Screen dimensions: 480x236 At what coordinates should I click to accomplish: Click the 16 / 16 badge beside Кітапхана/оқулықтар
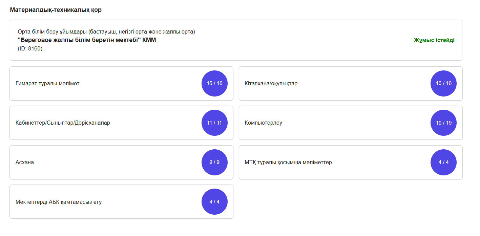tap(443, 83)
